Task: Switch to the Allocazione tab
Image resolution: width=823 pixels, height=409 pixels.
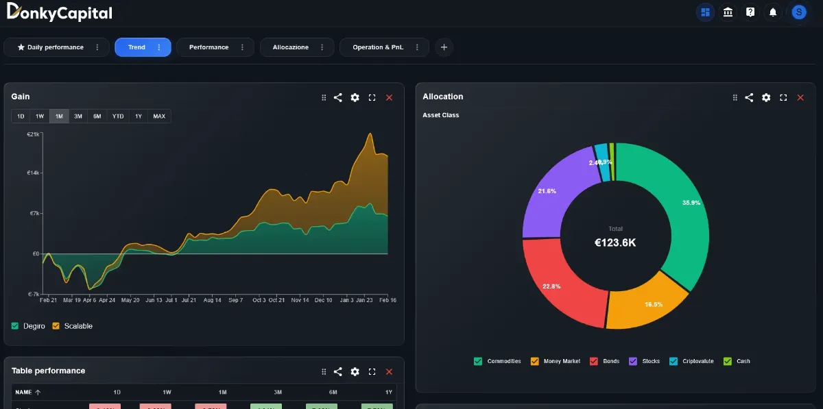Action: click(290, 47)
